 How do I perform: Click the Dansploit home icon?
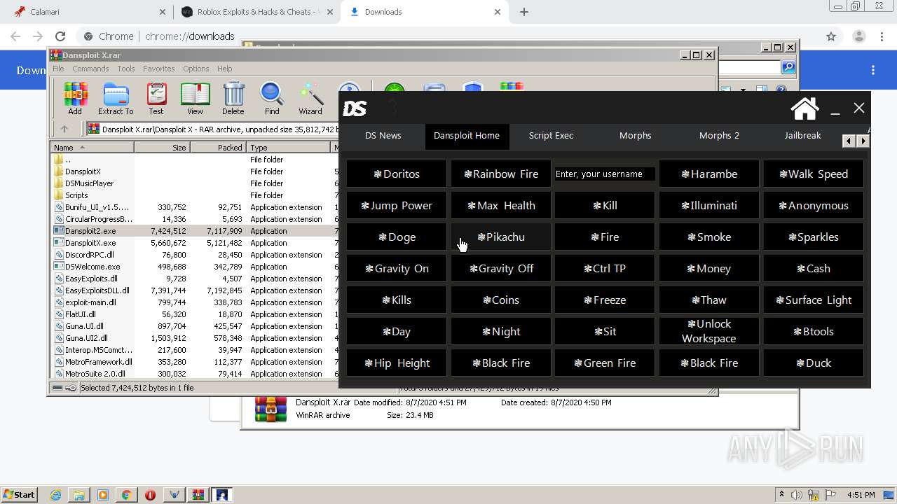[804, 108]
